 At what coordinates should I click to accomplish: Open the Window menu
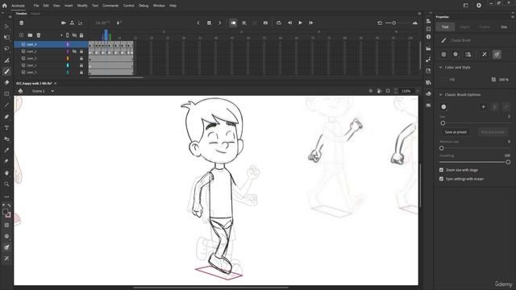tap(159, 6)
